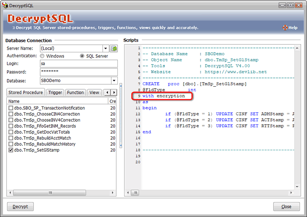Check dbo.TmSp_ChooseCIN4Correction checkbox
The width and height of the screenshot is (307, 217).
tap(11, 114)
